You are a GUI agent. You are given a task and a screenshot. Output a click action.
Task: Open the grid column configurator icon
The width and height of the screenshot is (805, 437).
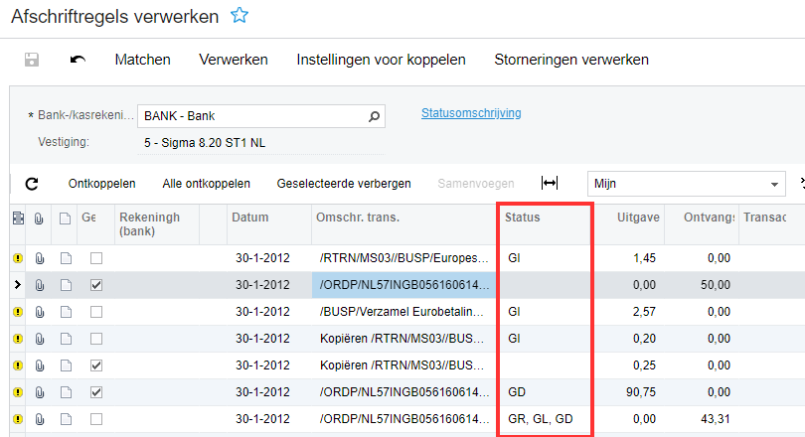click(18, 218)
